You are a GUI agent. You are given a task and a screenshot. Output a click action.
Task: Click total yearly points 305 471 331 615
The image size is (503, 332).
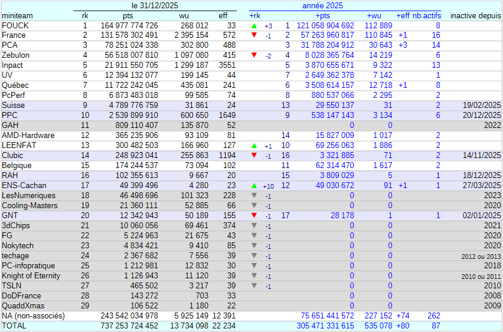(325, 326)
